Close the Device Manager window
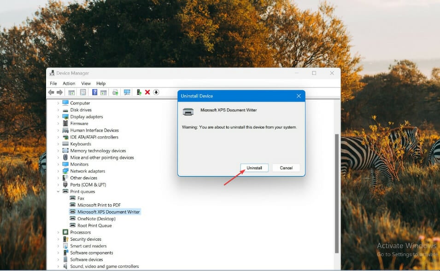The height and width of the screenshot is (271, 440). pos(332,73)
